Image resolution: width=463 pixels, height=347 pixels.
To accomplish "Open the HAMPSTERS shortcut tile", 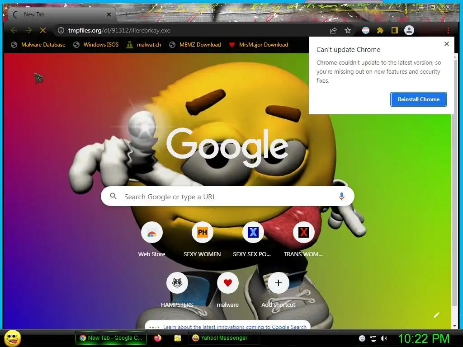I will 177,283.
